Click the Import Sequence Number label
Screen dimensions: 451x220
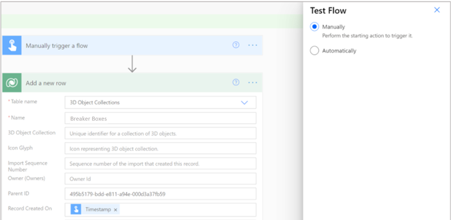28,166
